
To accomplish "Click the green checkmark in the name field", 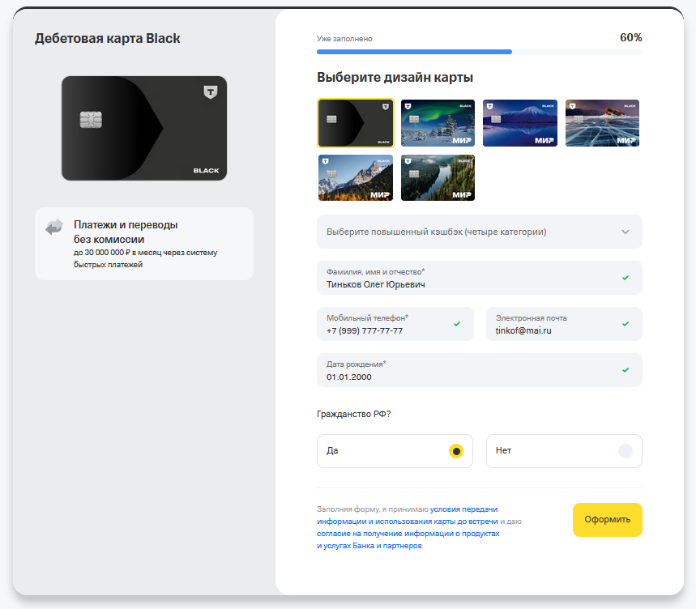I will [x=626, y=278].
